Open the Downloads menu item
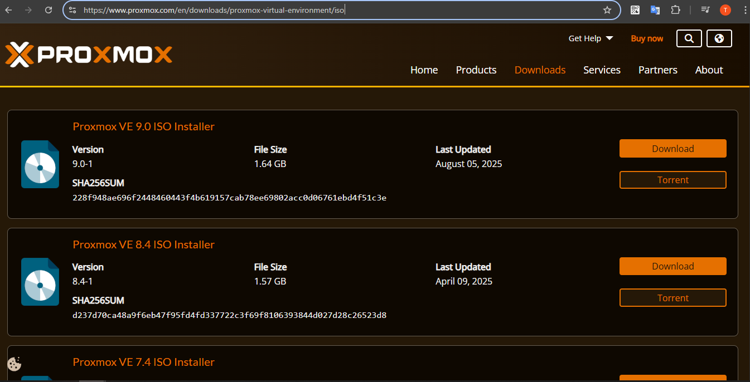The height and width of the screenshot is (382, 750). click(540, 70)
